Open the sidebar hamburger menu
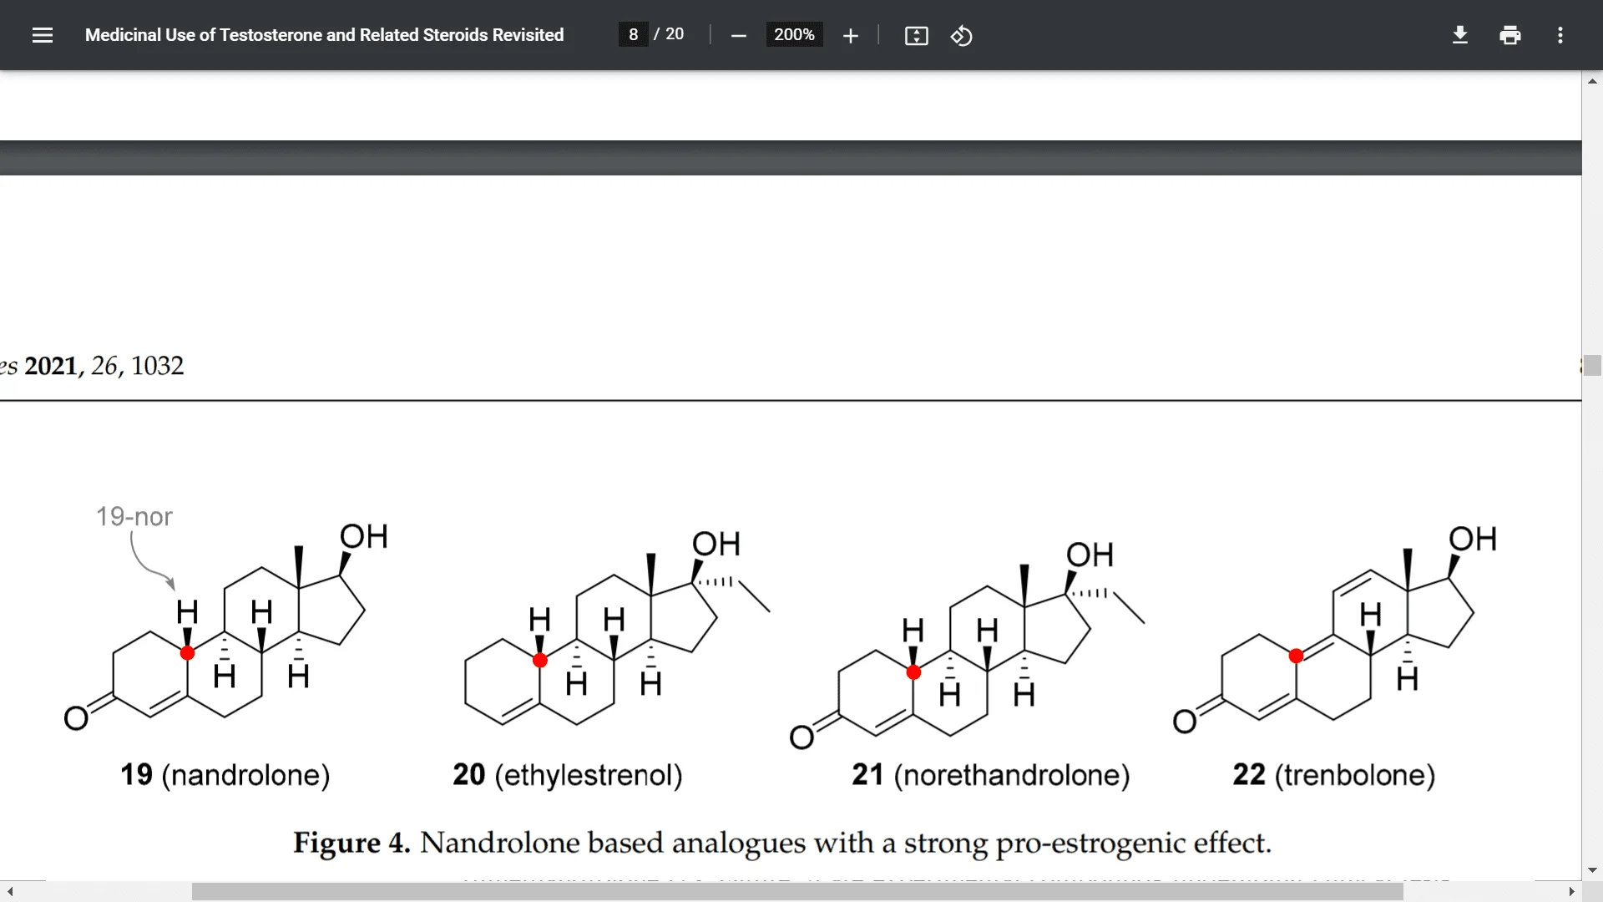1603x902 pixels. point(43,35)
